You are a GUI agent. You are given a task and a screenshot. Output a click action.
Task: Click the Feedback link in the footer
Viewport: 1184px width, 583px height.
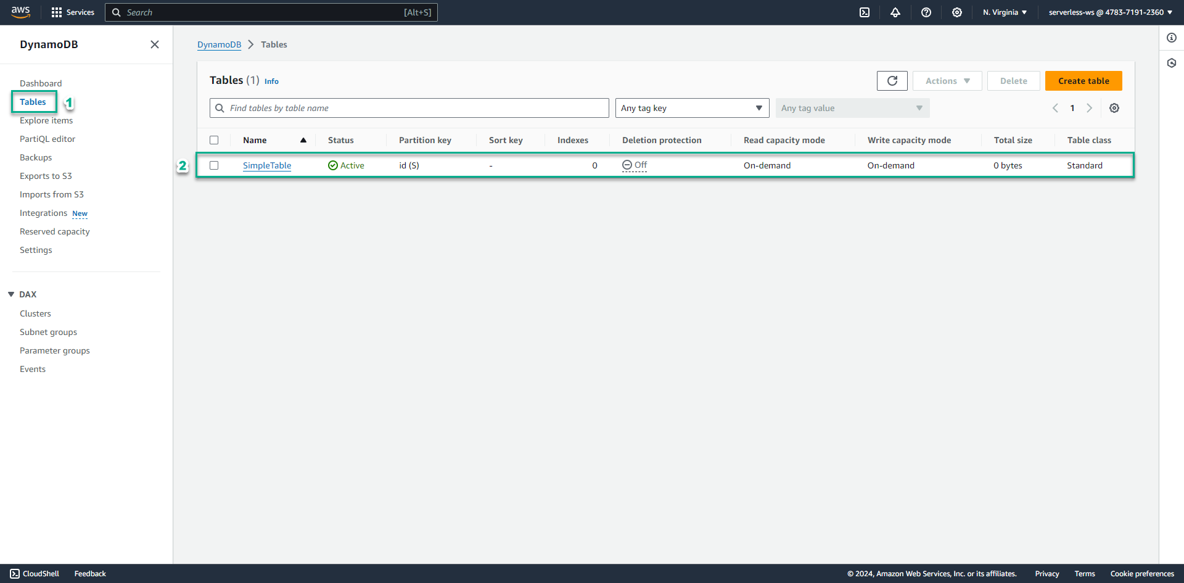(x=90, y=574)
